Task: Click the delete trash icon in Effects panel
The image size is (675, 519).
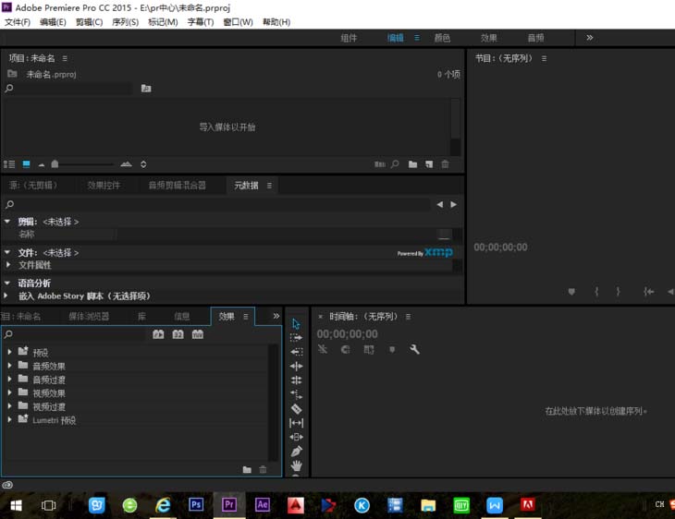Action: [263, 469]
